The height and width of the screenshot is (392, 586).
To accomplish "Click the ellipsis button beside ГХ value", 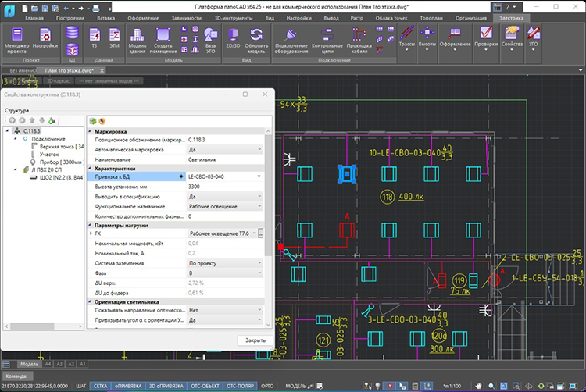I will 261,233.
